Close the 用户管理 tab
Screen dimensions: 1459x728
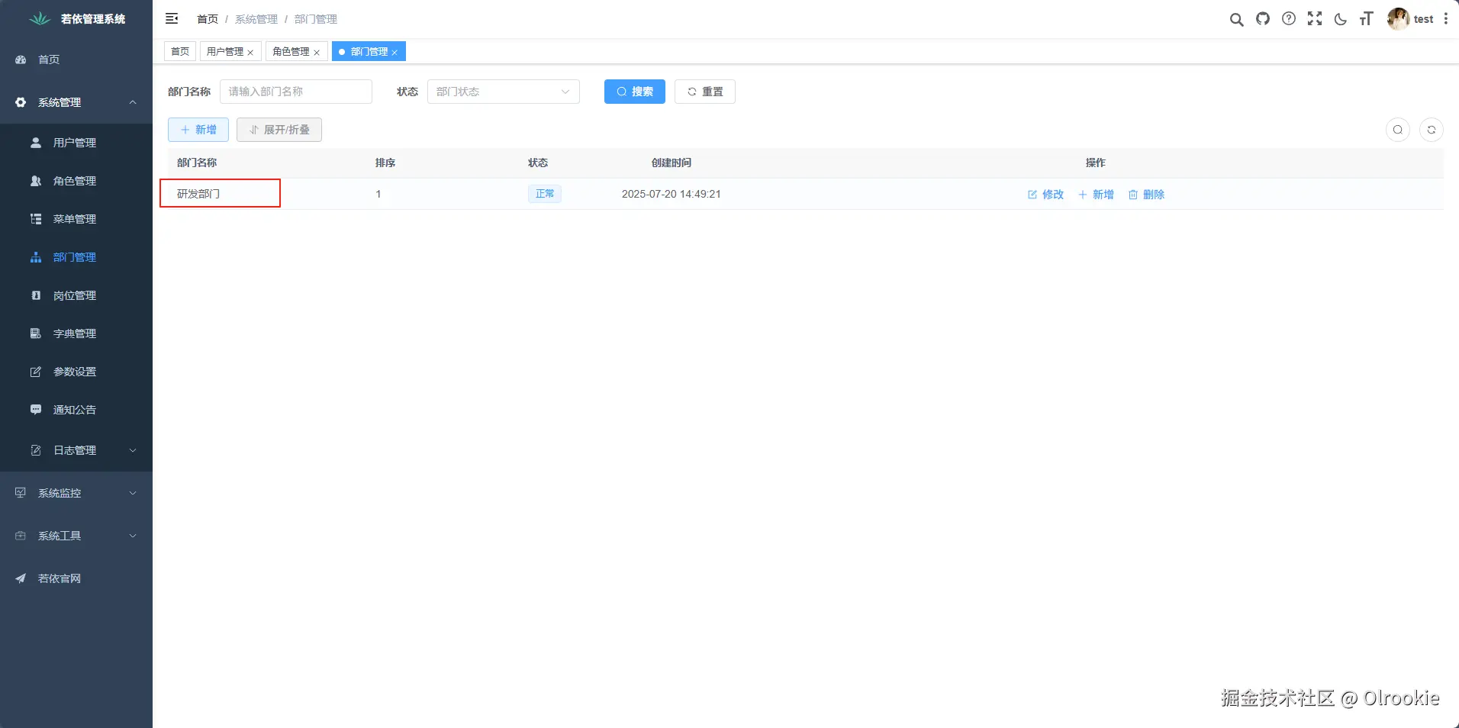[x=250, y=53]
